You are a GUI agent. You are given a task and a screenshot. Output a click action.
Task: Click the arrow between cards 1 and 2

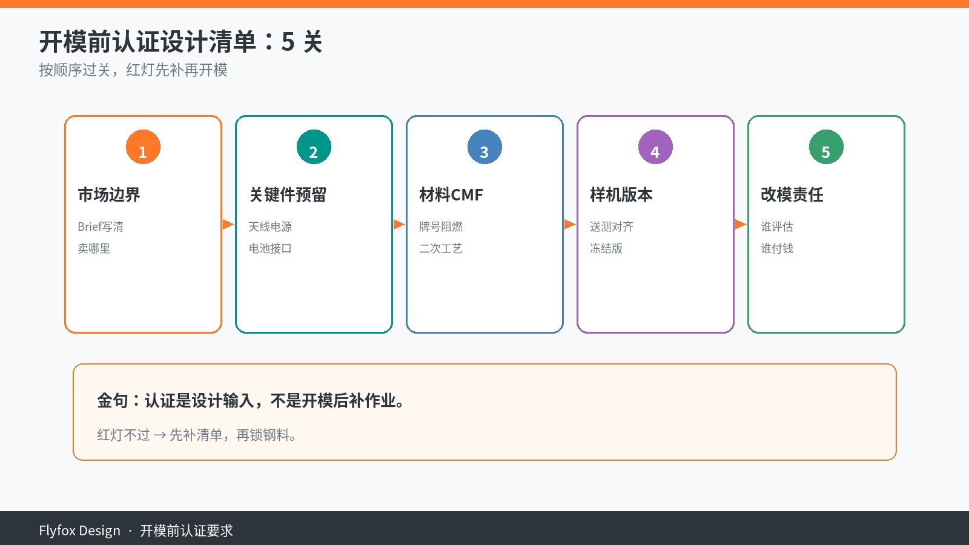click(x=228, y=225)
